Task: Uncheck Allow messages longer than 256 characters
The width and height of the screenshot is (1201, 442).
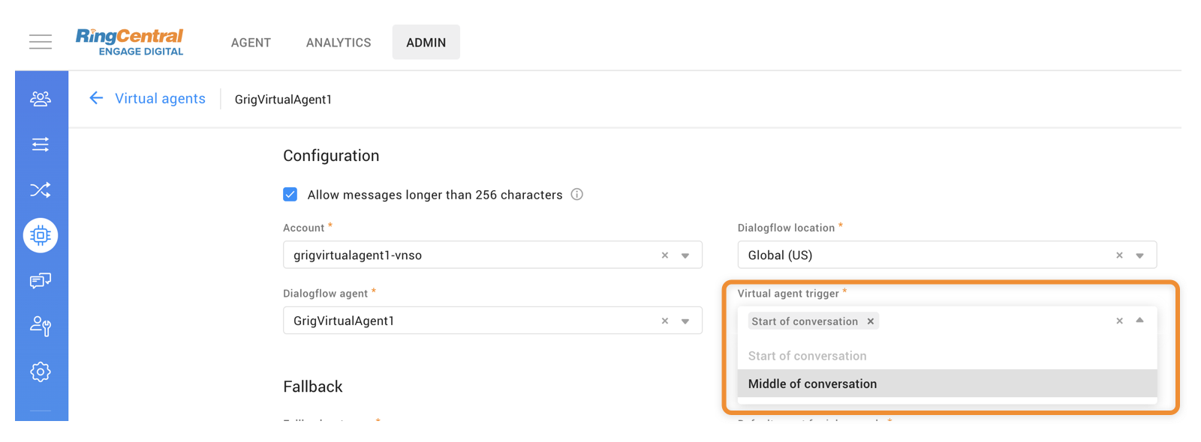Action: [x=290, y=195]
